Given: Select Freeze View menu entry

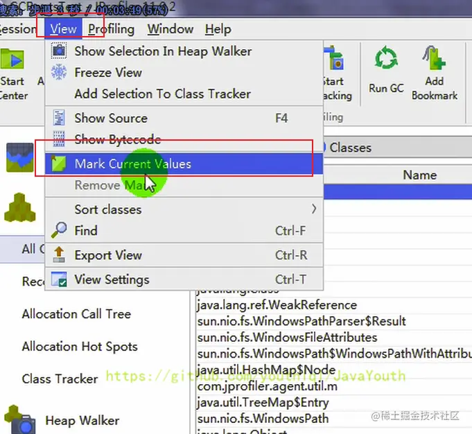Looking at the screenshot, I should pos(184,73).
